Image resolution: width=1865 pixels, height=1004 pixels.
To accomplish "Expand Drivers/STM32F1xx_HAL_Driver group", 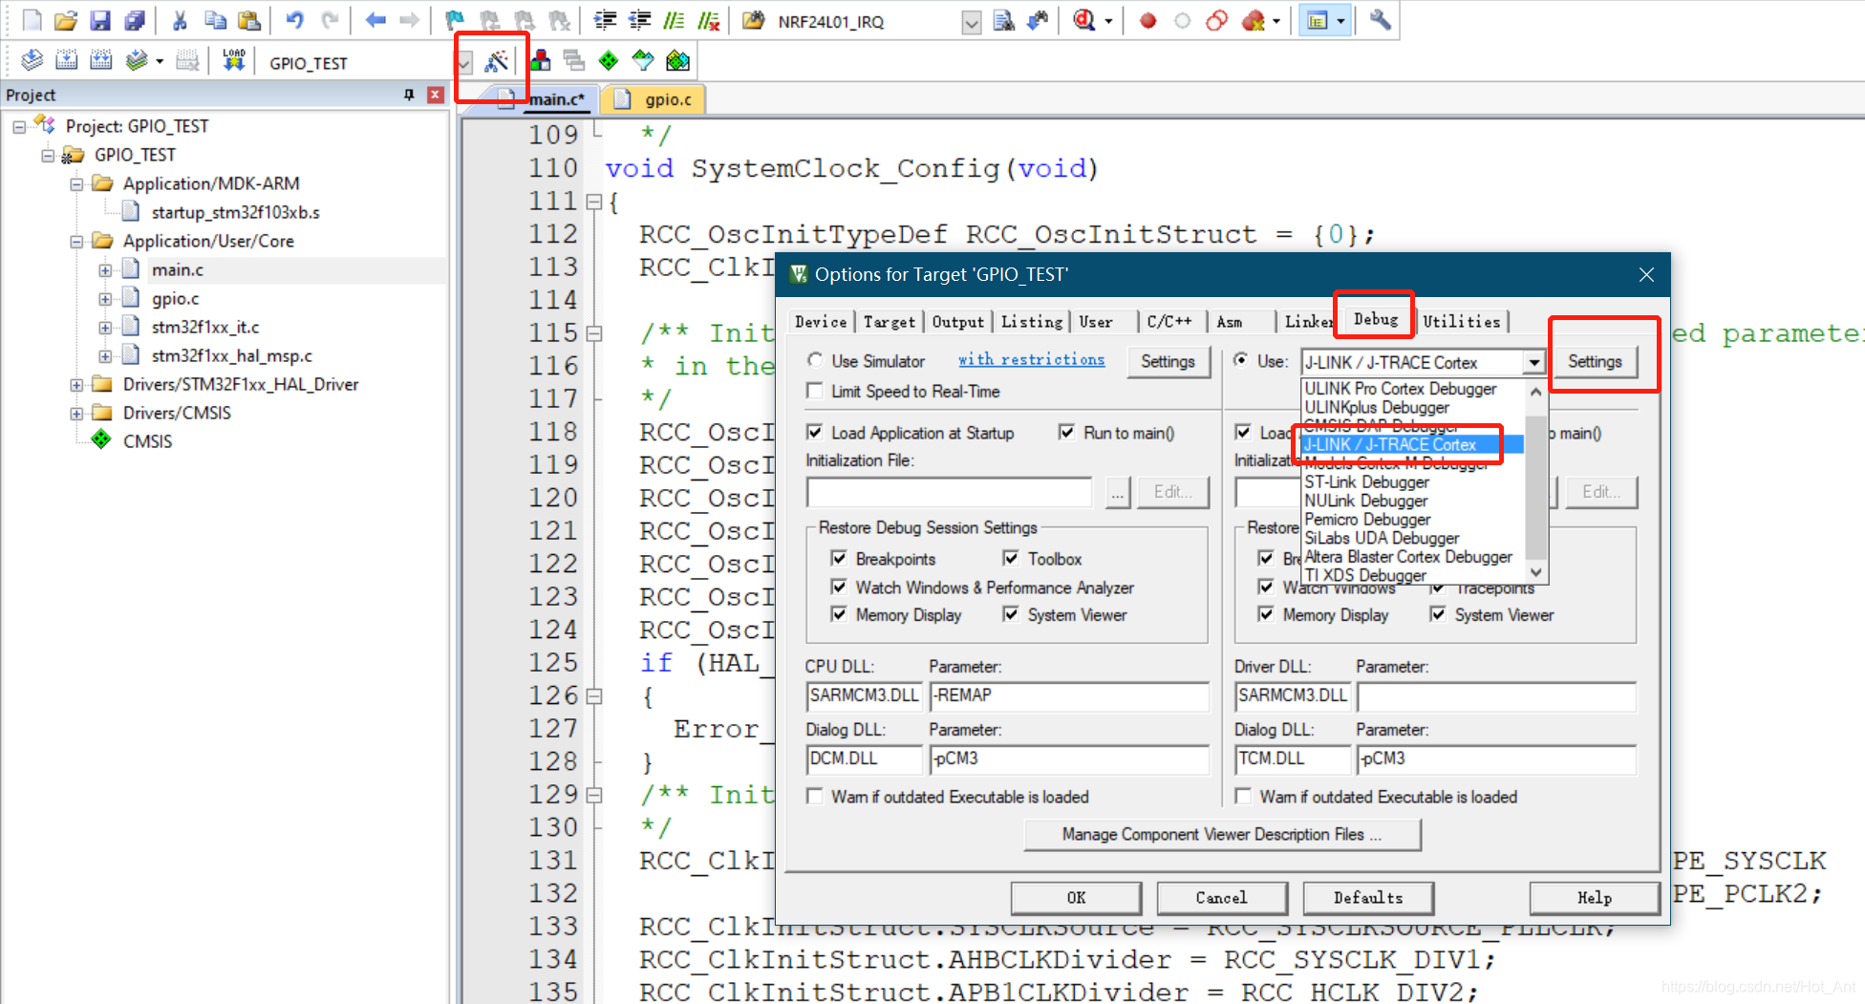I will pos(76,385).
